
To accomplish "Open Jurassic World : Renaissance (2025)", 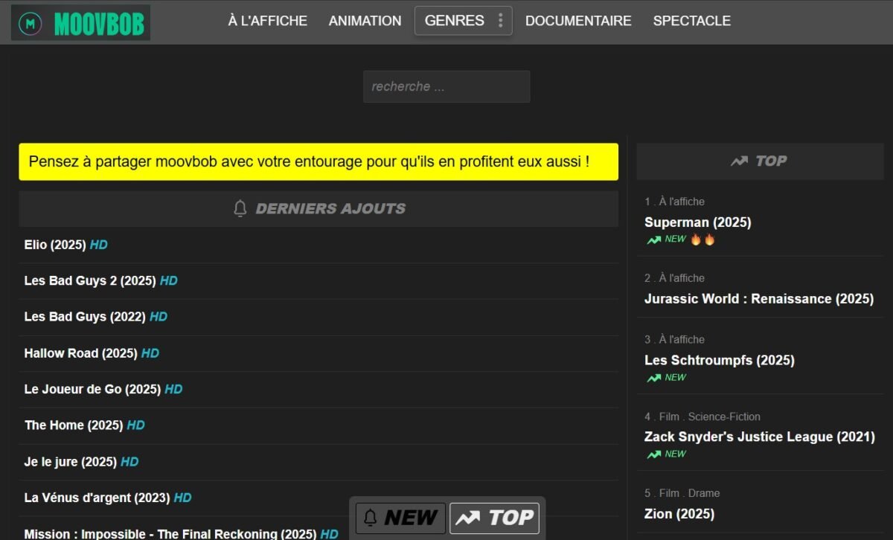I will click(759, 298).
